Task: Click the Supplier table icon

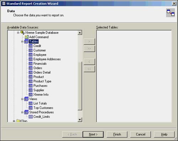Action: 31,90
